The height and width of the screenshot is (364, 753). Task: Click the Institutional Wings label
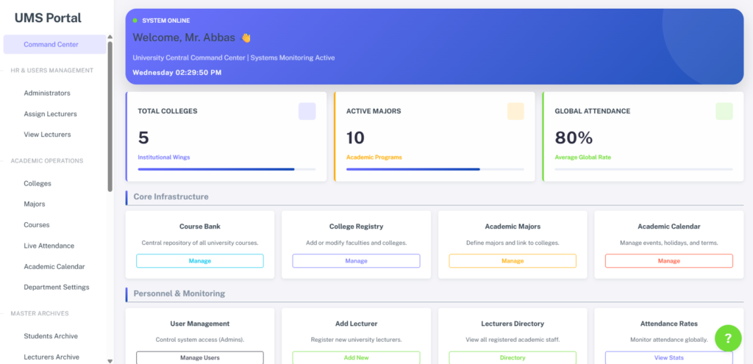[164, 157]
